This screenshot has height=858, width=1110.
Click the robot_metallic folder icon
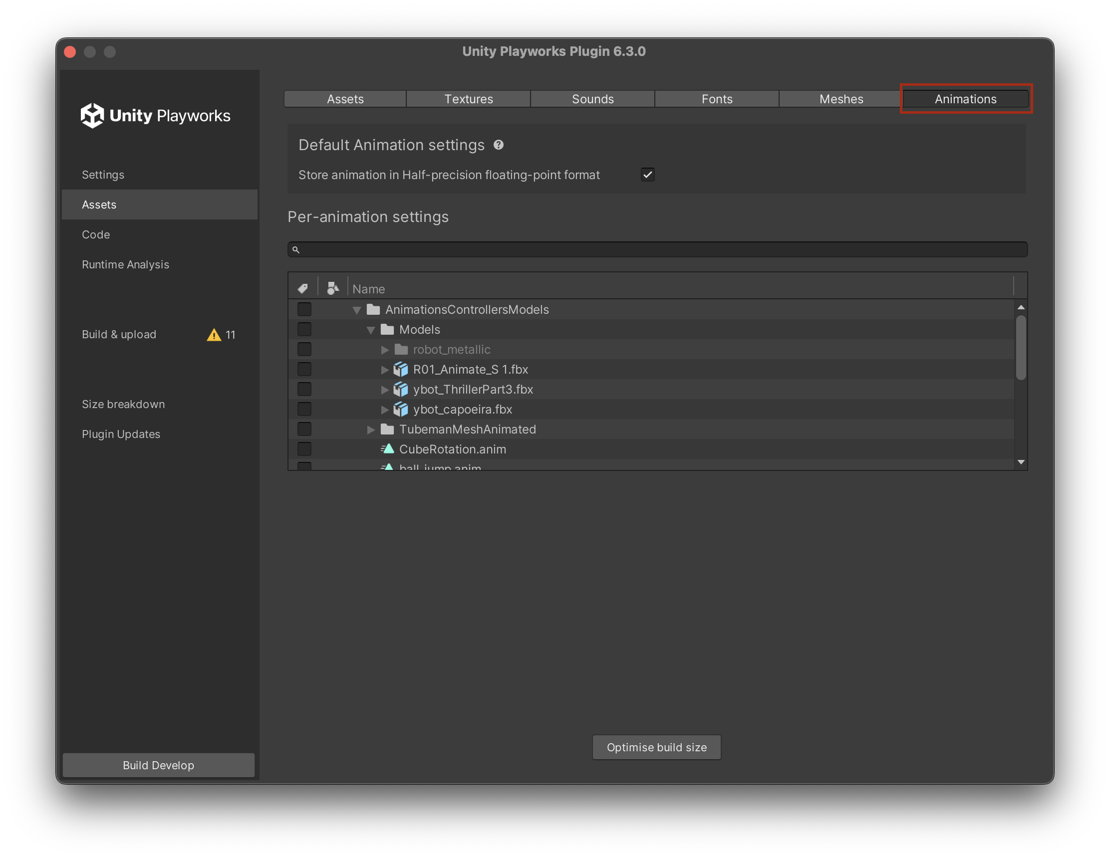(401, 349)
